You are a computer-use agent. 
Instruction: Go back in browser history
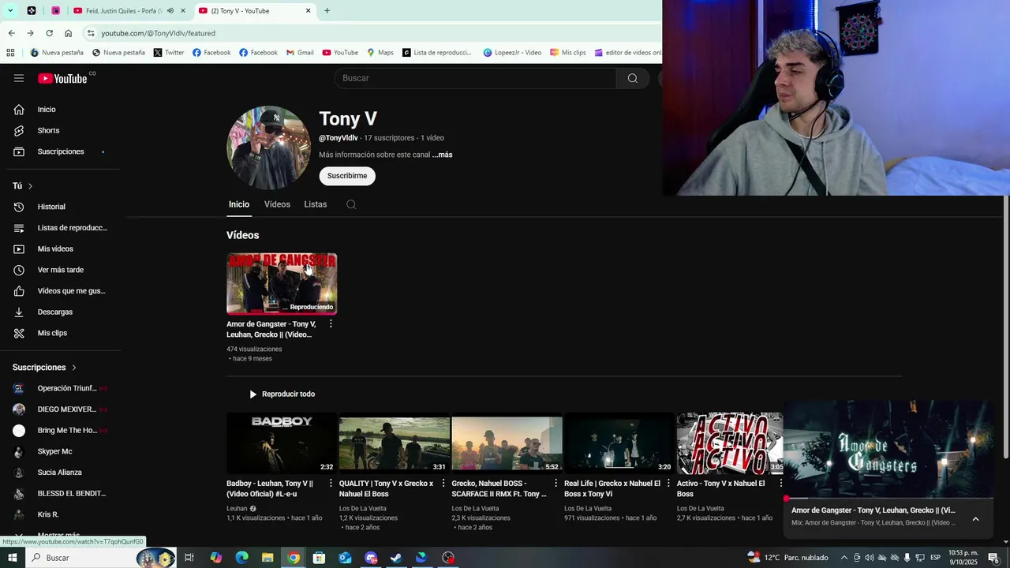coord(11,33)
